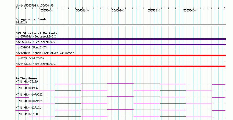
Task: Click the purple bar under nsv6578746
Action: tap(120, 39)
